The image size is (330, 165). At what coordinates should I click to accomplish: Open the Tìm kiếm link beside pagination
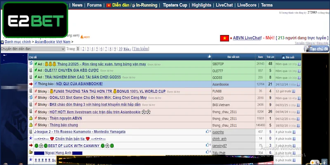pyautogui.click(x=141, y=49)
